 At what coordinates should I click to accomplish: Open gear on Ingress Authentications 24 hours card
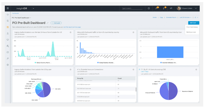[70, 32]
